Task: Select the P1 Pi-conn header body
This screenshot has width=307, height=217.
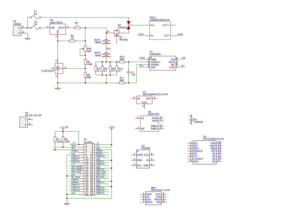Action: pos(89,169)
